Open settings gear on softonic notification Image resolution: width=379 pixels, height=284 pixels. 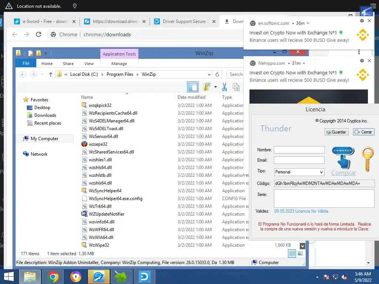[x=362, y=21]
